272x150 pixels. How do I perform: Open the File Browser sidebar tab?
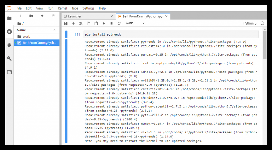point(9,18)
